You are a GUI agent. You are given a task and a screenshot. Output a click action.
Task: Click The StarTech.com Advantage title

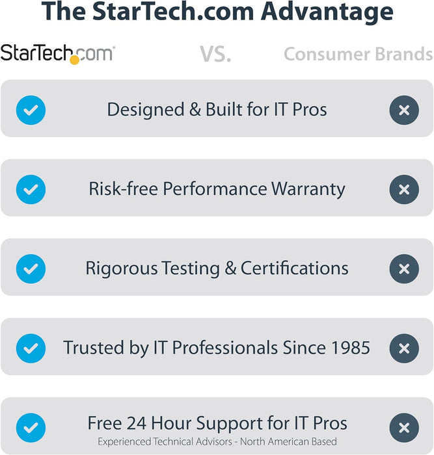[x=217, y=13]
